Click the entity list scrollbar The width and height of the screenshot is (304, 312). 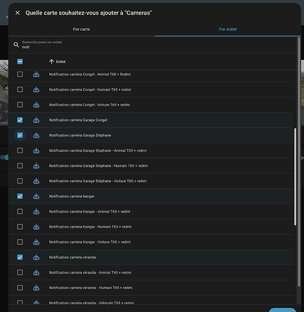[x=295, y=177]
